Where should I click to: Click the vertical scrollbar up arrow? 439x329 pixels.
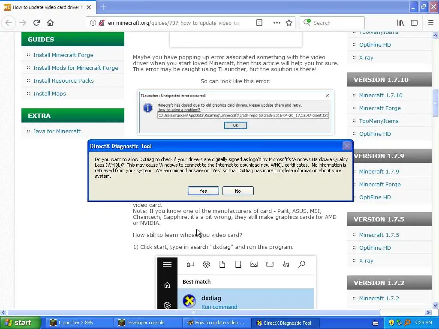tap(435, 35)
